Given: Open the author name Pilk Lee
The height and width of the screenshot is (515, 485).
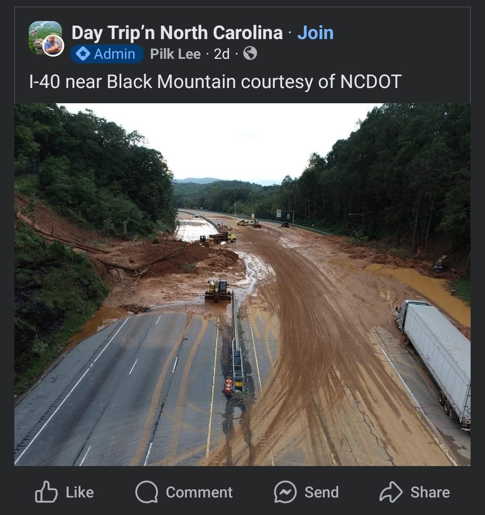Looking at the screenshot, I should [x=175, y=54].
